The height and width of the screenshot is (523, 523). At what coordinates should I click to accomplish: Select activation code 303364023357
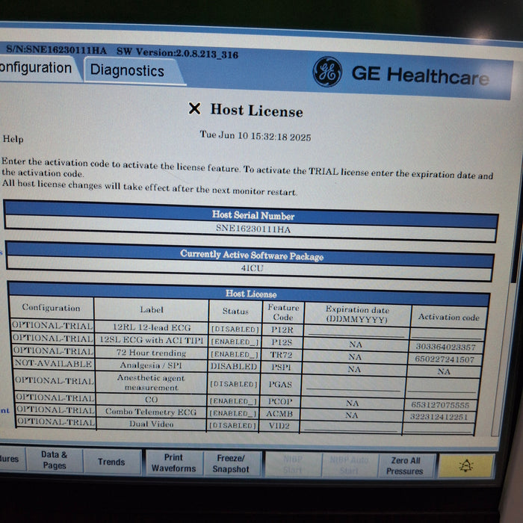click(x=445, y=347)
